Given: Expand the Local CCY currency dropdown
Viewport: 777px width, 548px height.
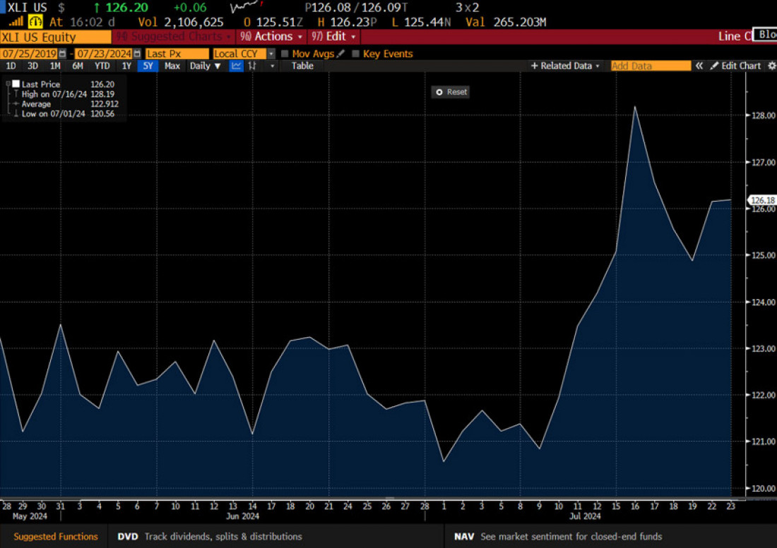Looking at the screenshot, I should (x=271, y=54).
